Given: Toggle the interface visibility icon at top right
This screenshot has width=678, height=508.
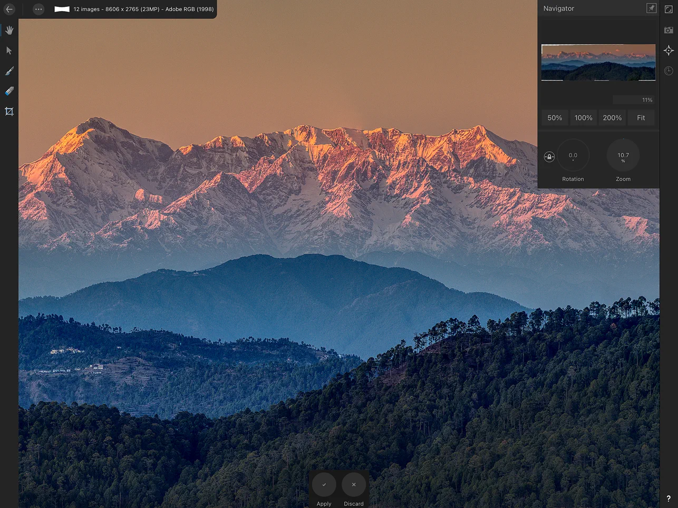Looking at the screenshot, I should (669, 9).
